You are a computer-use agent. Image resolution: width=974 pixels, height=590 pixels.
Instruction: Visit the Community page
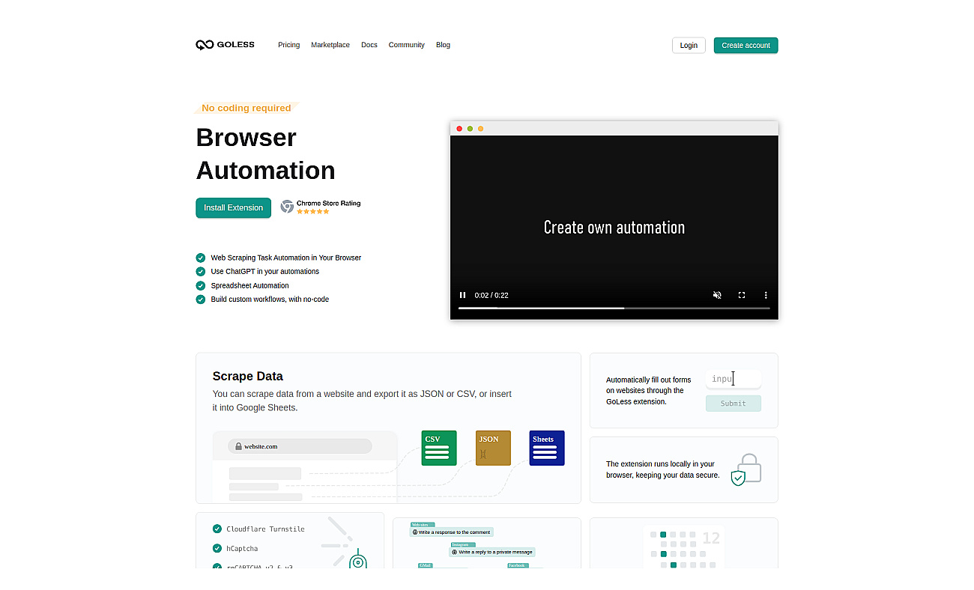click(406, 45)
